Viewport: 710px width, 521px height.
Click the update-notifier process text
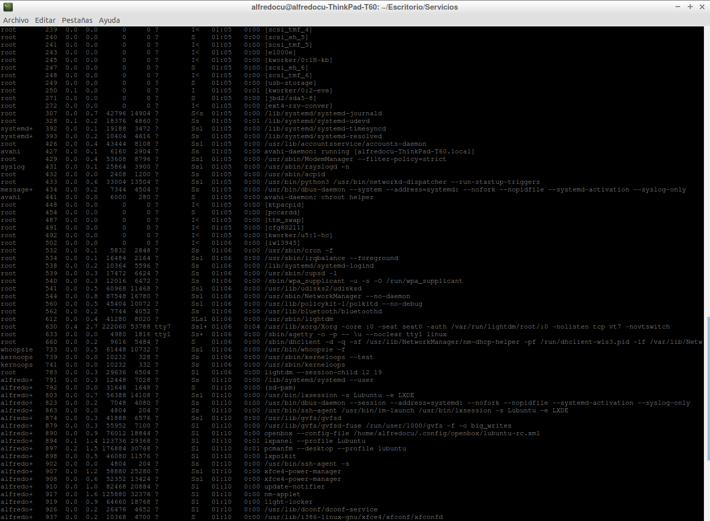[x=295, y=487]
